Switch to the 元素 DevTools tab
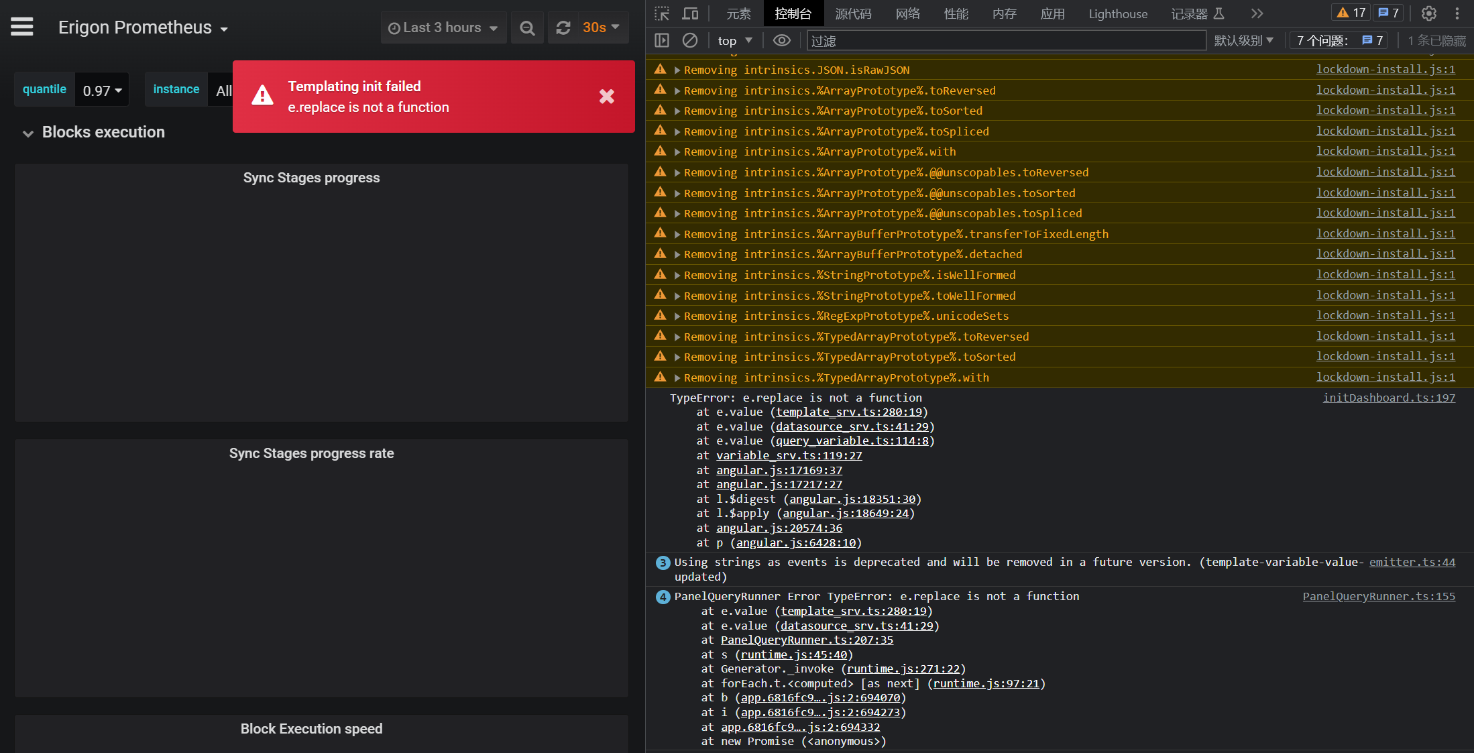 pos(738,13)
